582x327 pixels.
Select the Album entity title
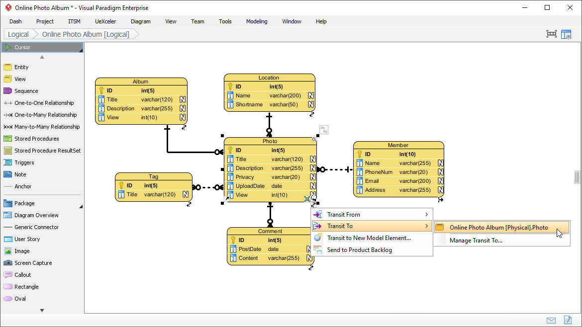tap(141, 82)
